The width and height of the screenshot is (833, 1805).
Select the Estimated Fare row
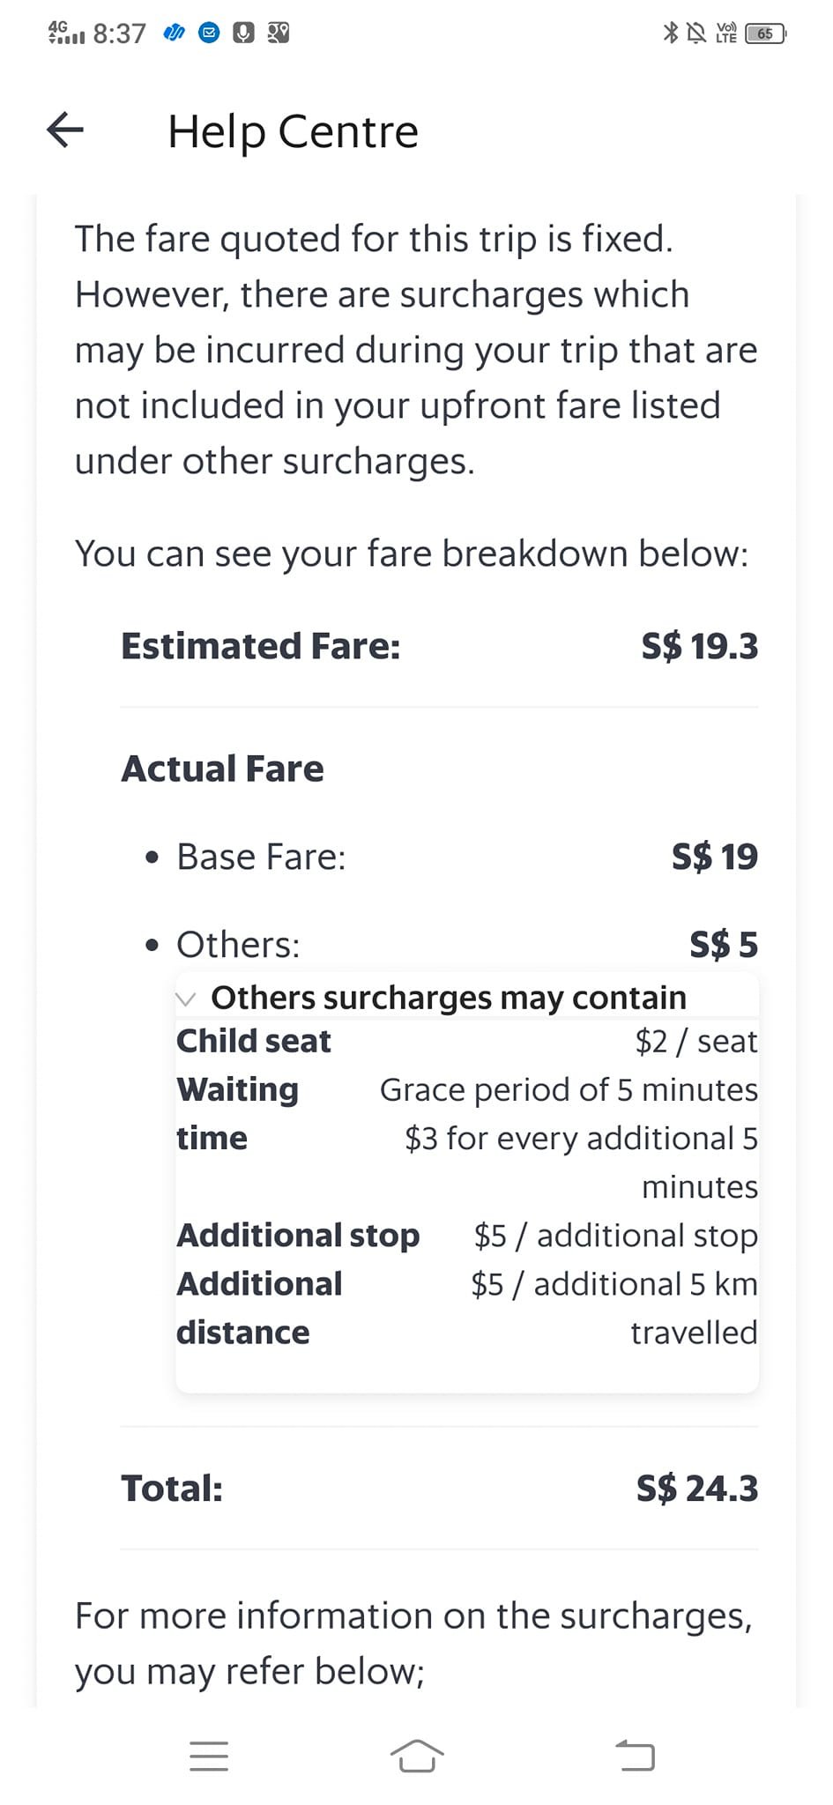point(439,646)
